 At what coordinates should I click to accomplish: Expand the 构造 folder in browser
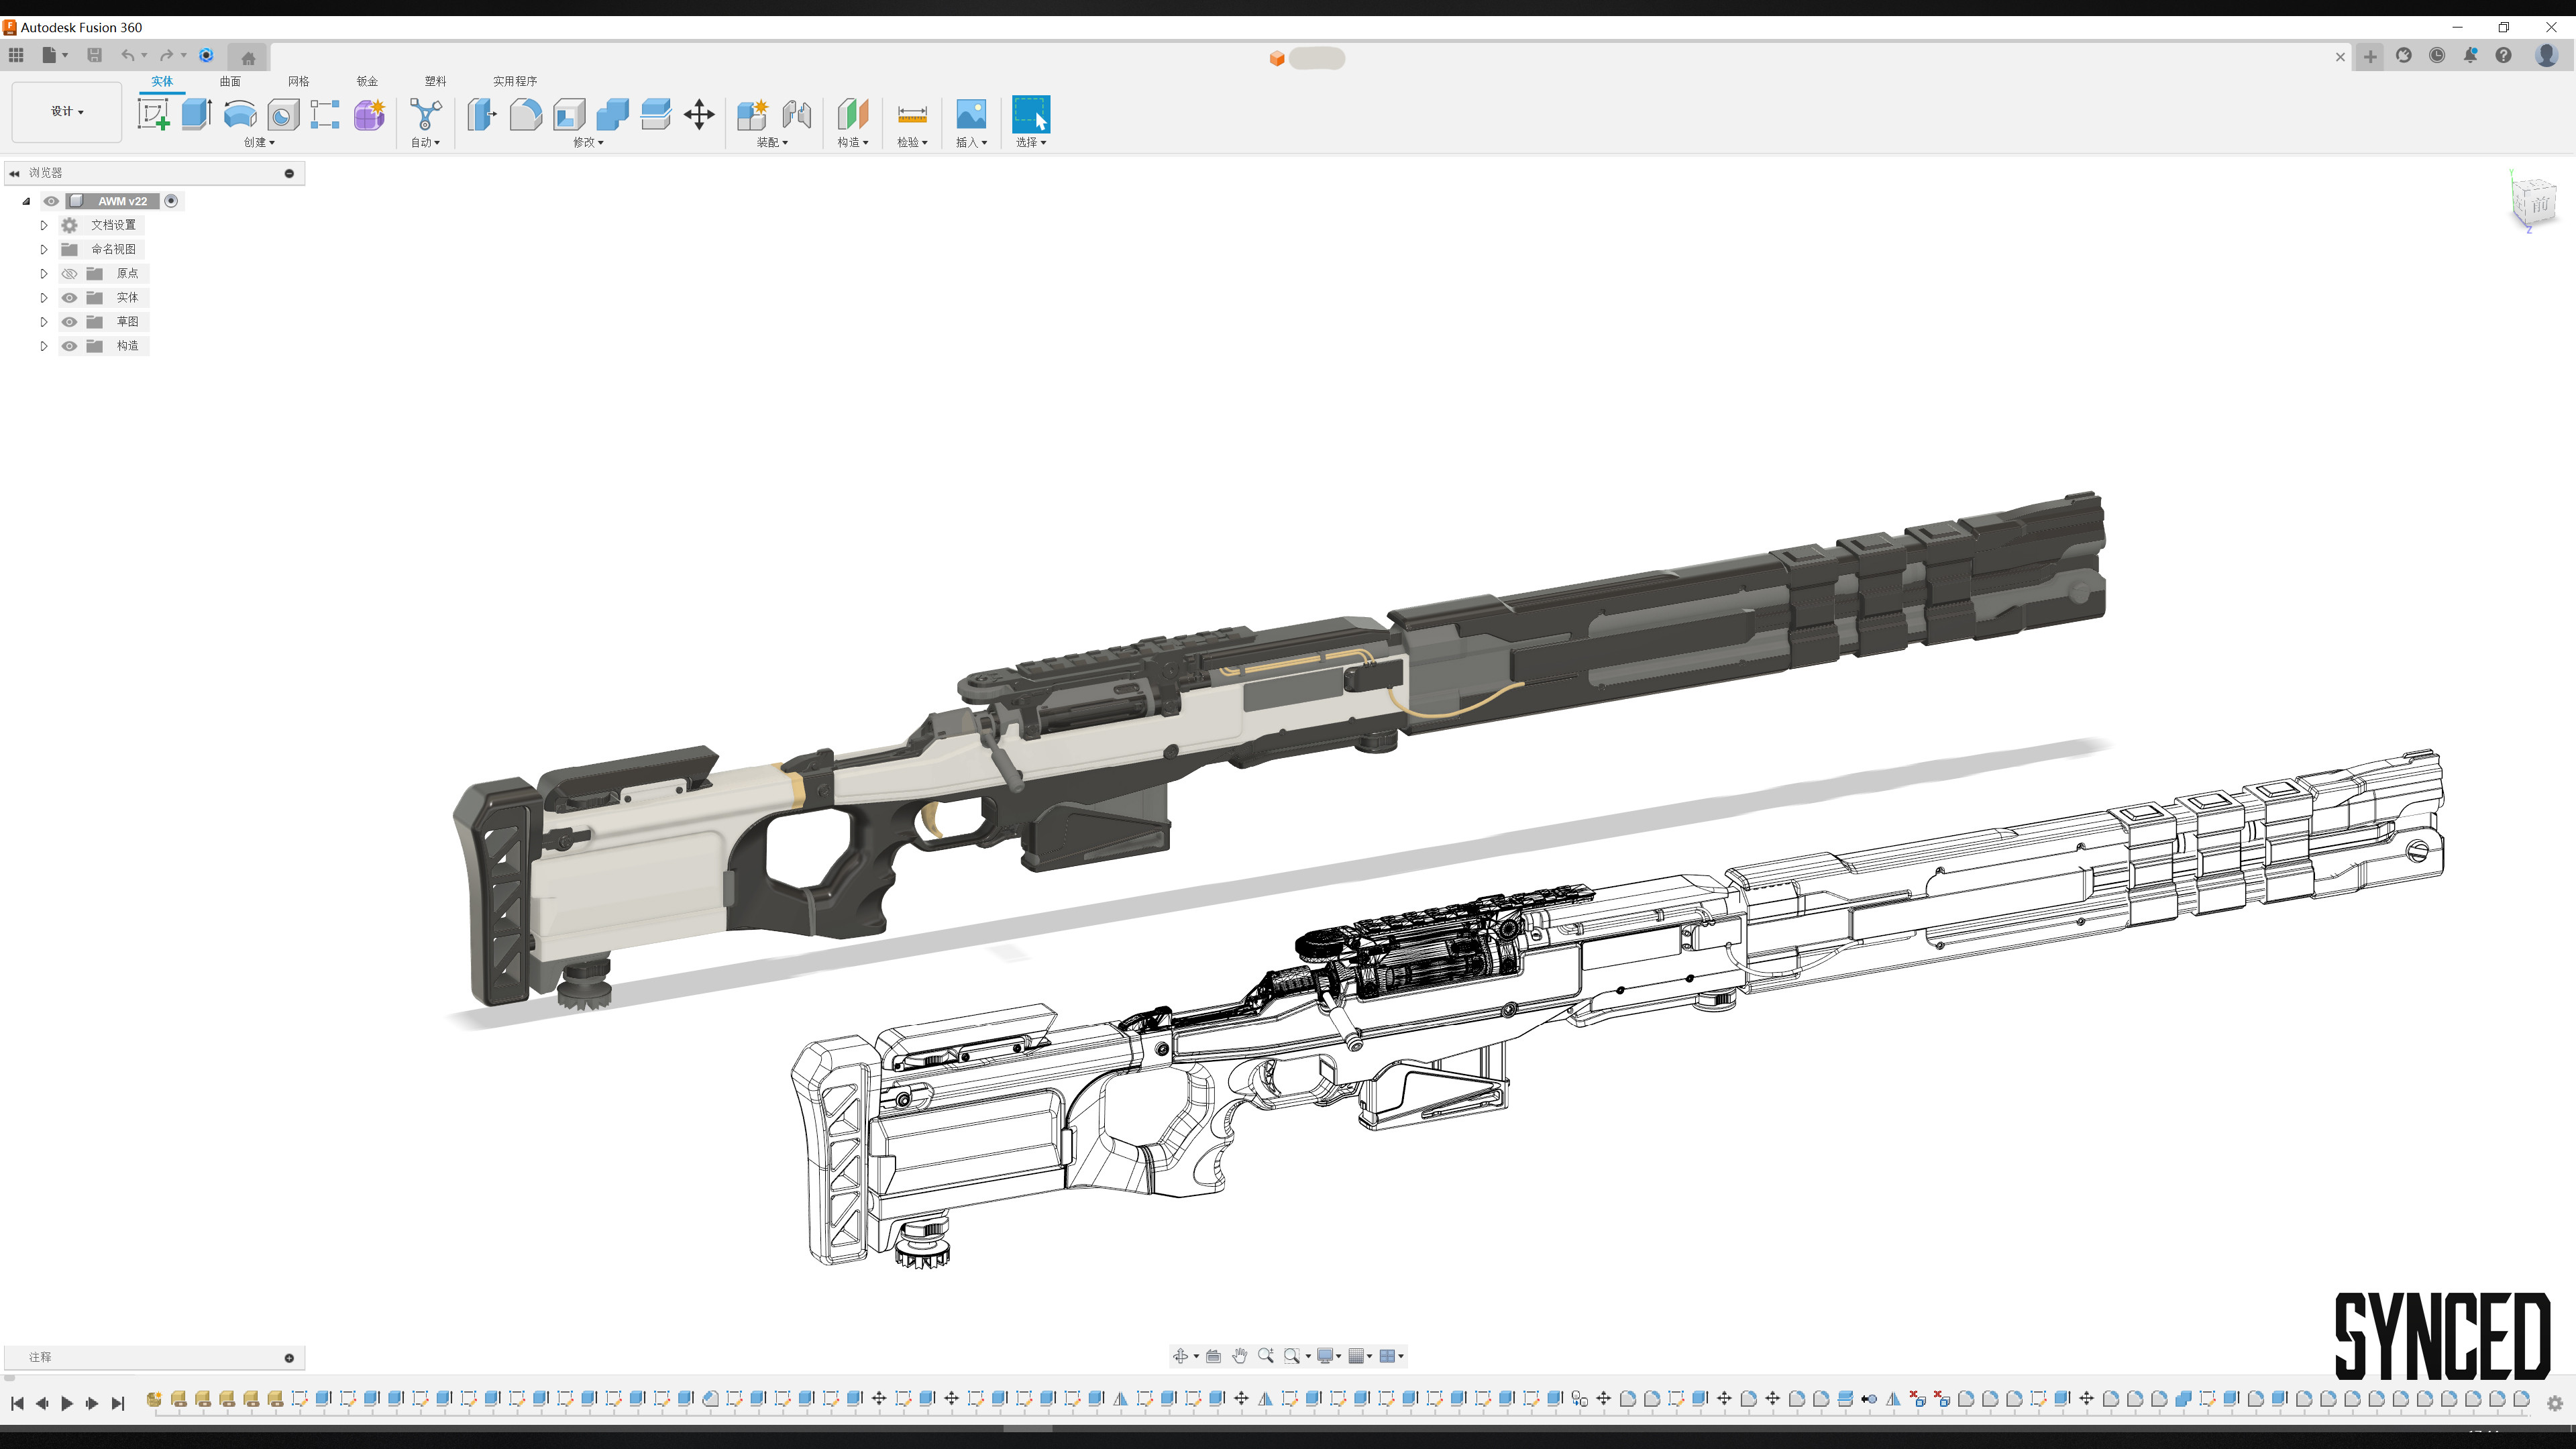click(x=44, y=346)
